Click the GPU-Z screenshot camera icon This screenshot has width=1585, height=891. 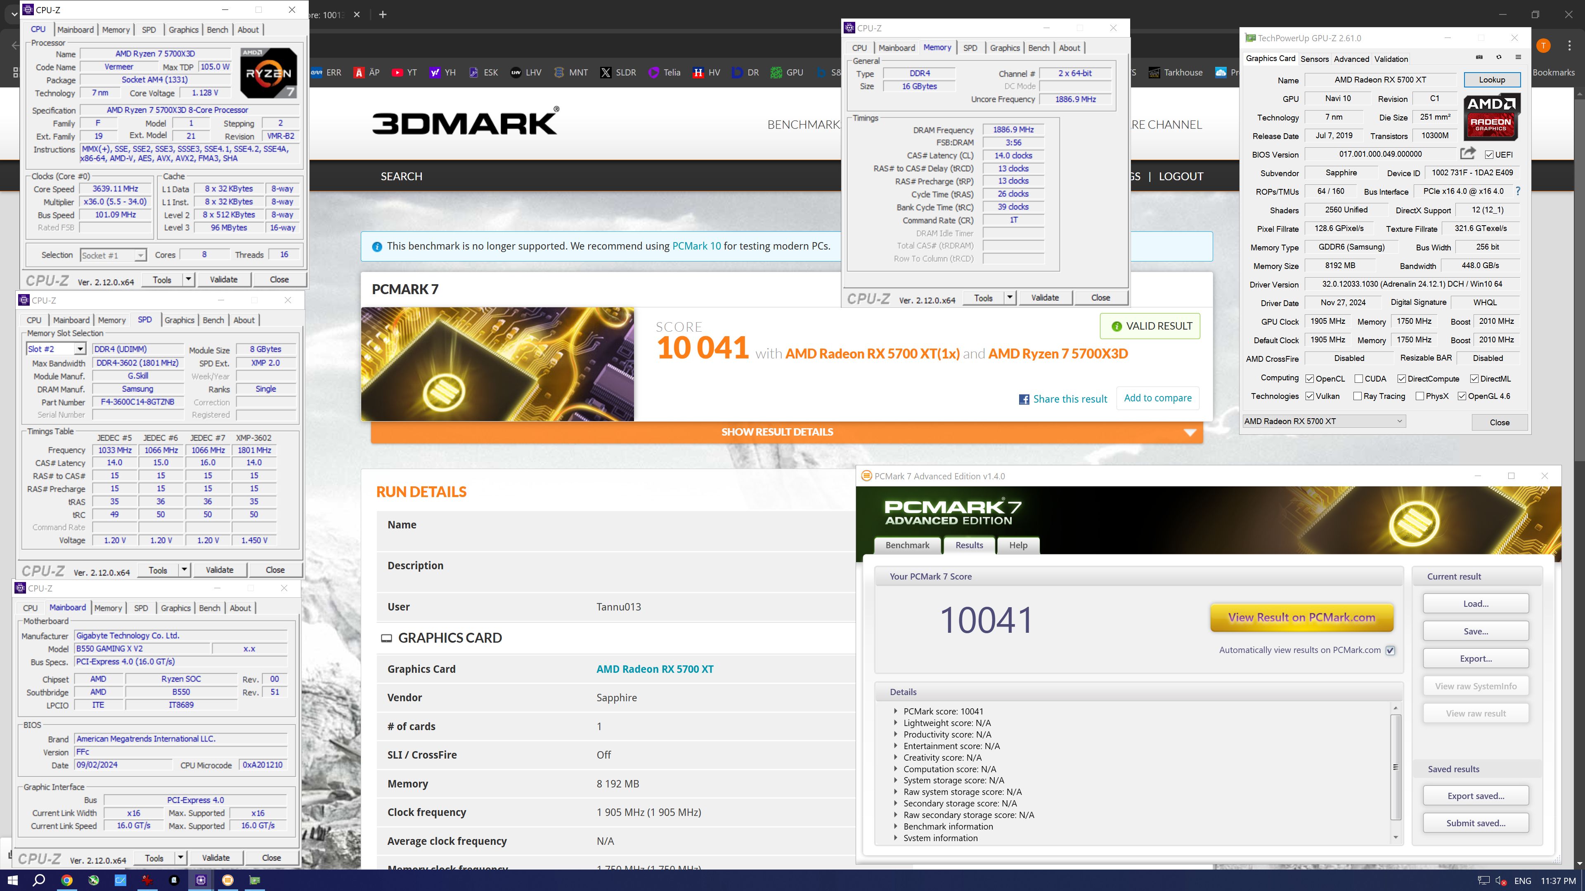pyautogui.click(x=1479, y=57)
